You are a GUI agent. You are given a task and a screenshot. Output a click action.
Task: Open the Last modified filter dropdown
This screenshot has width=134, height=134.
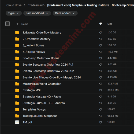pyautogui.click(x=37, y=13)
